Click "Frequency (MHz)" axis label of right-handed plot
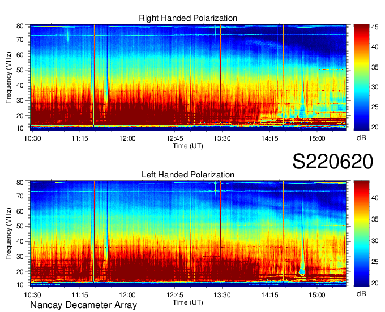Image resolution: width=385 pixels, height=312 pixels. pyautogui.click(x=8, y=77)
